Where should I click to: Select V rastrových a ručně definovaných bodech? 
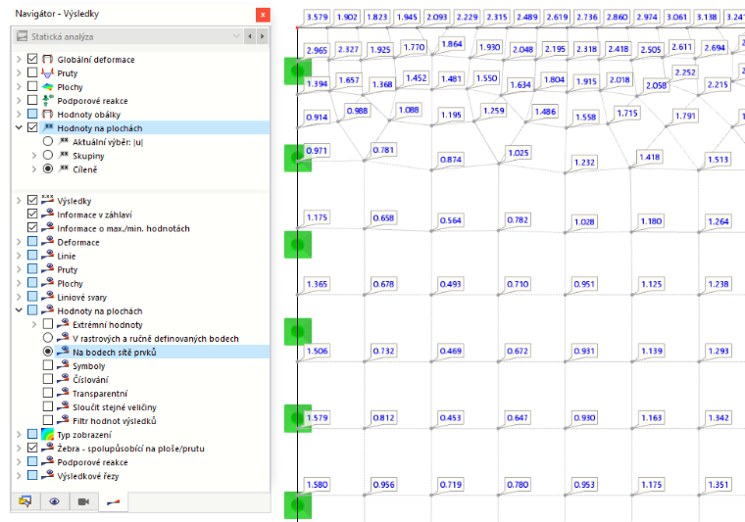click(47, 338)
